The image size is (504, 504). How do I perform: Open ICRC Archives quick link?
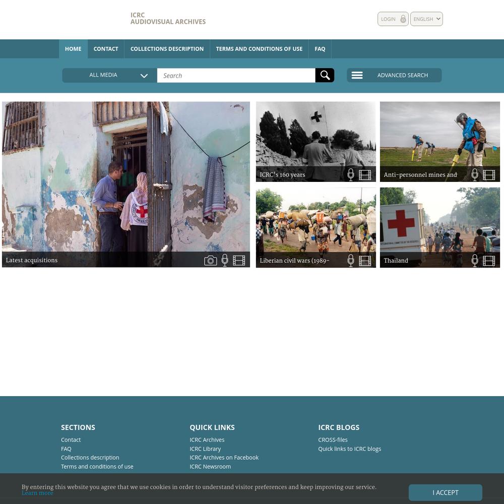tap(207, 439)
